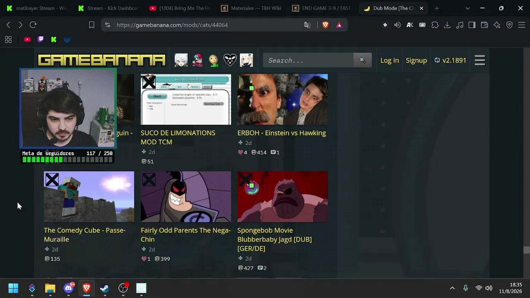The image size is (530, 298).
Task: Open the Extensions puzzle menu
Action: (x=435, y=25)
